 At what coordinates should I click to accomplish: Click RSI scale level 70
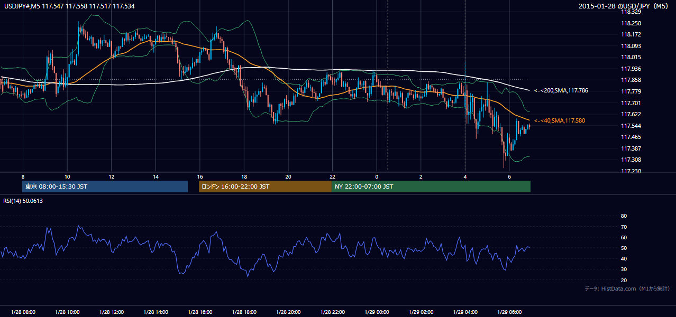tap(624, 227)
